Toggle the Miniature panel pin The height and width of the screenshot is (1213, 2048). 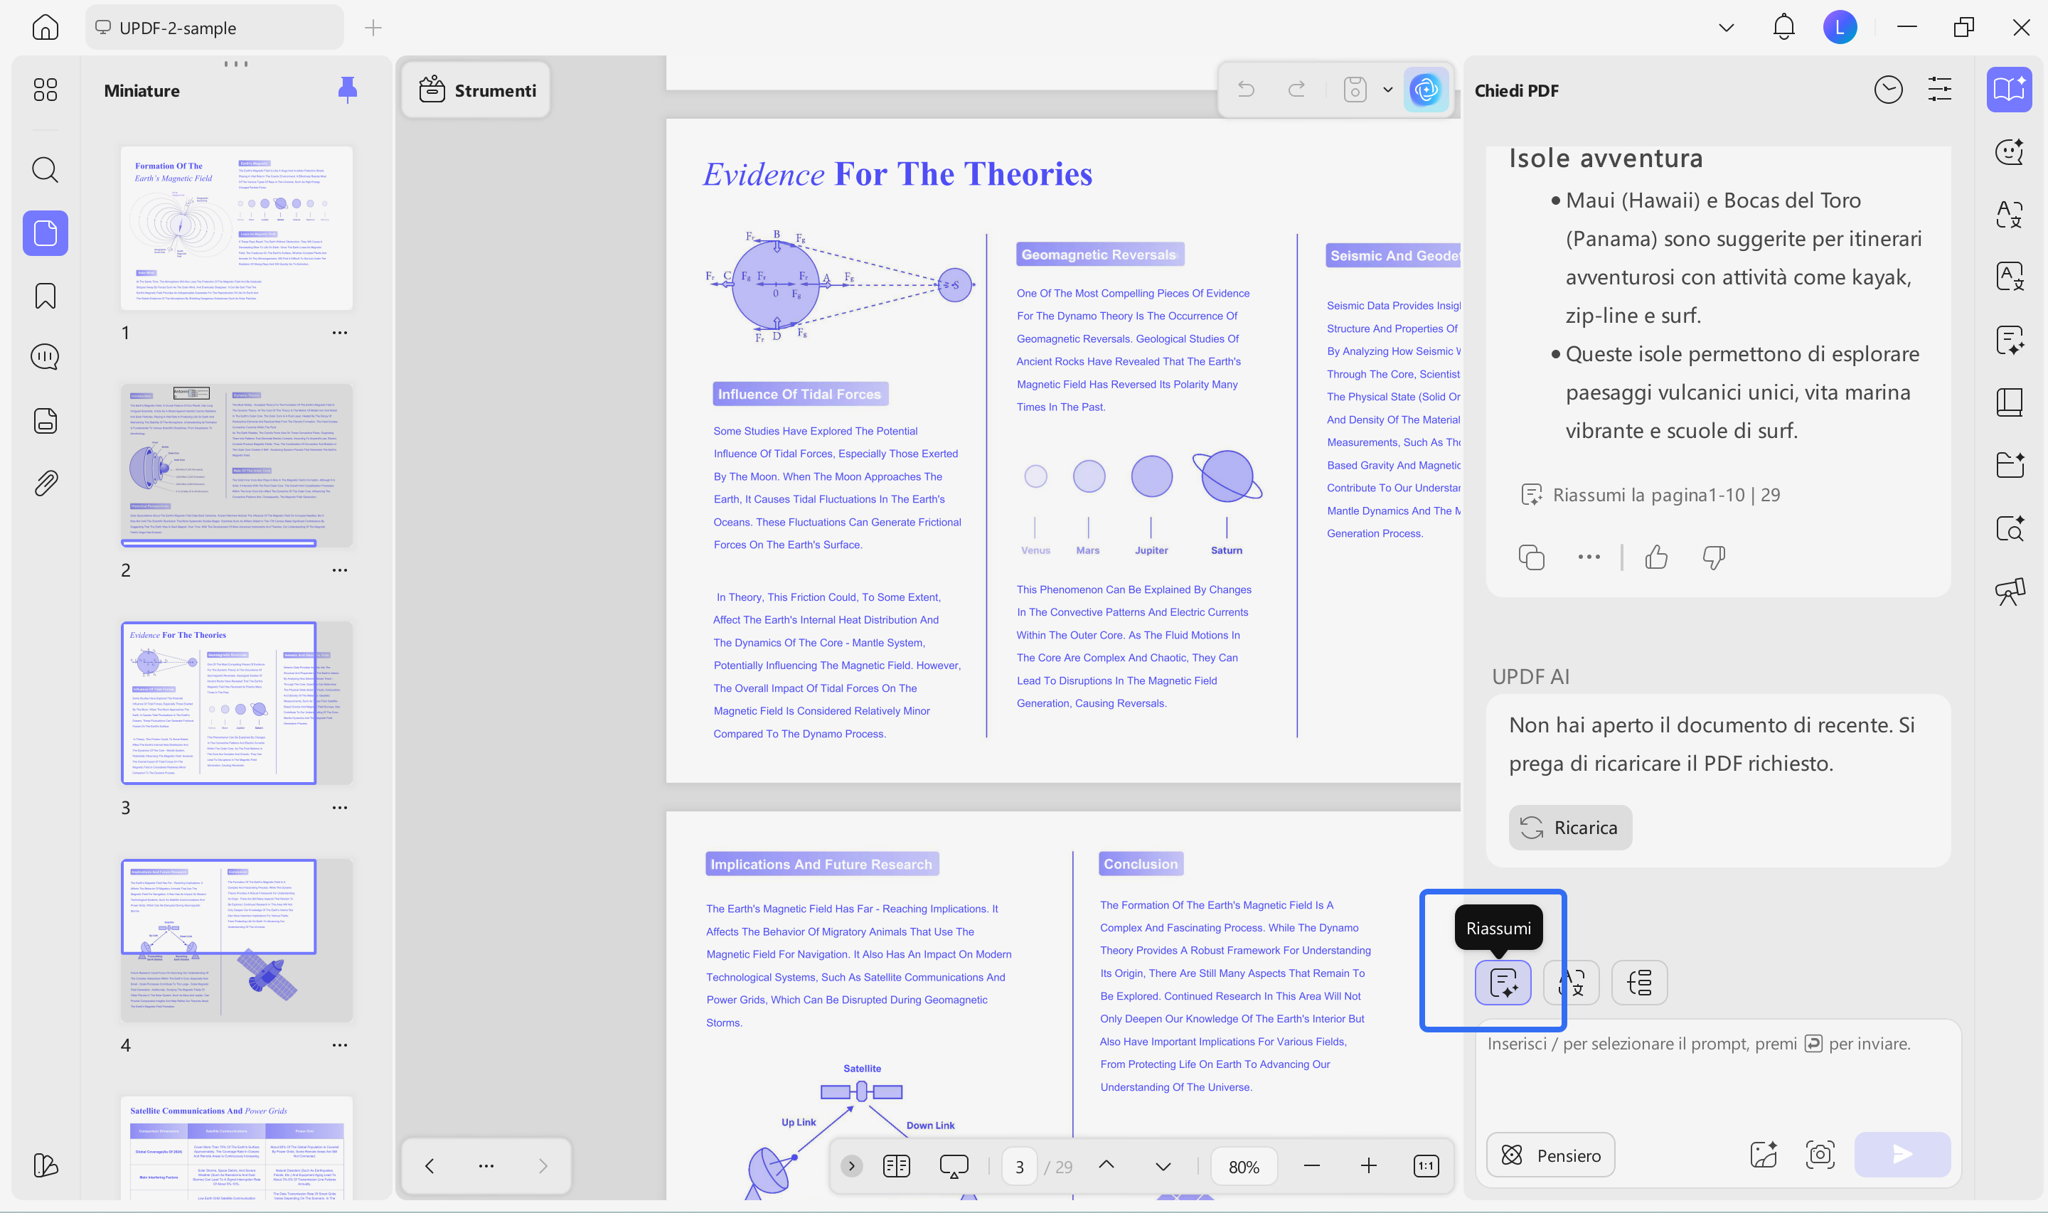tap(347, 90)
